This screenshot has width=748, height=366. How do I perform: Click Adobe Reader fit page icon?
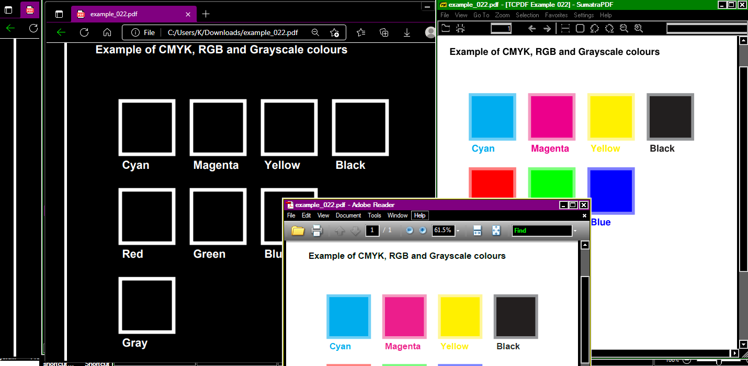point(496,231)
